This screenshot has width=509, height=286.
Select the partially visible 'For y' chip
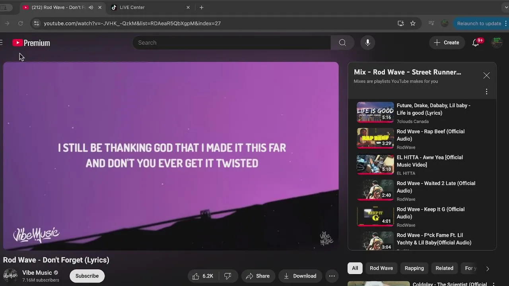(x=470, y=268)
